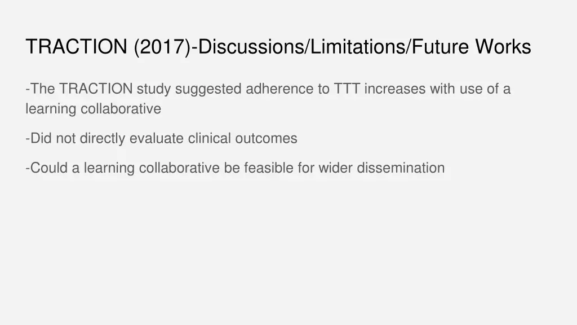Click the second line of the first bullet

click(94, 109)
